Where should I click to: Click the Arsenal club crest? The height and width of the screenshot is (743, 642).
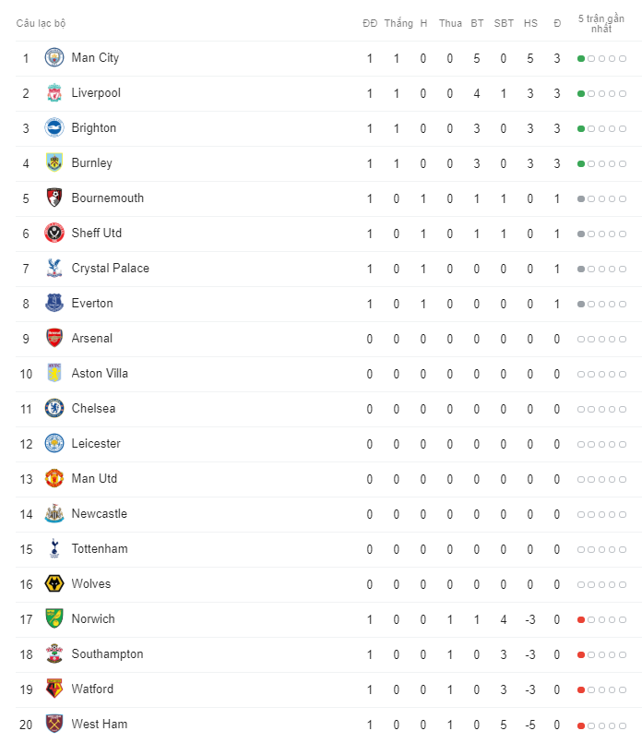coord(54,339)
